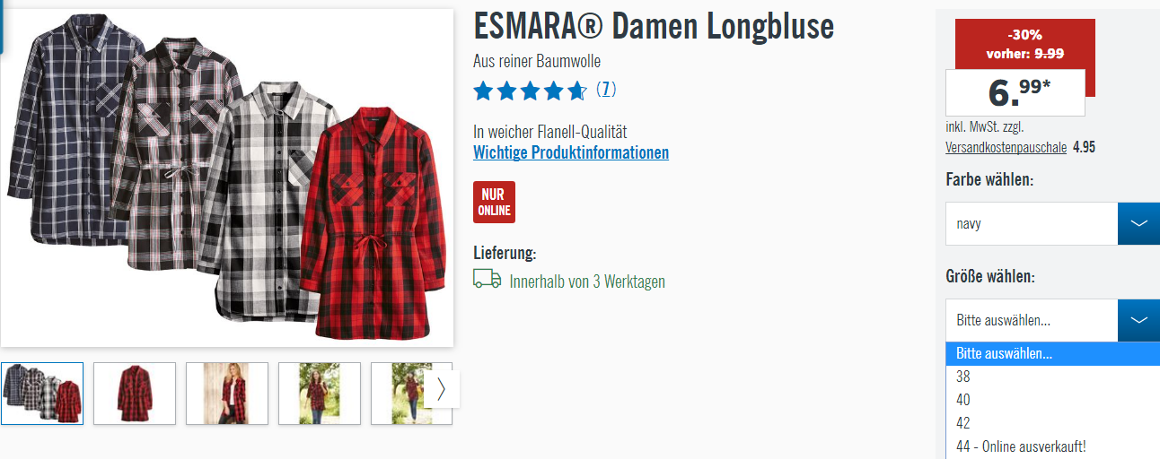The image size is (1160, 459).
Task: Choose the Bitte auswählen... highlighted option
Action: pos(1052,353)
